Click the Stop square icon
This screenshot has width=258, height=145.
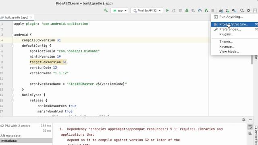coord(213,10)
